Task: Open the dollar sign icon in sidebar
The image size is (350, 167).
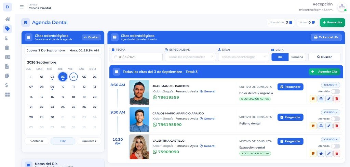Action: [7, 85]
